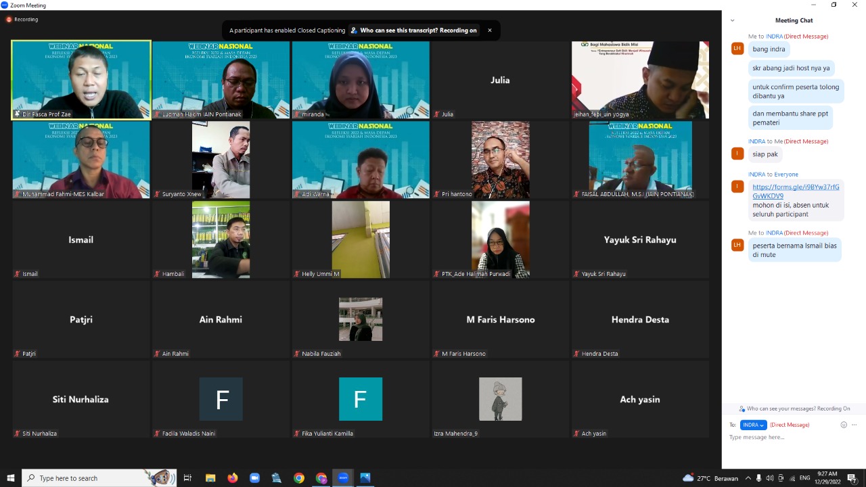Open the Photos app in the taskbar
Screen dimensions: 866x487
pyautogui.click(x=365, y=478)
